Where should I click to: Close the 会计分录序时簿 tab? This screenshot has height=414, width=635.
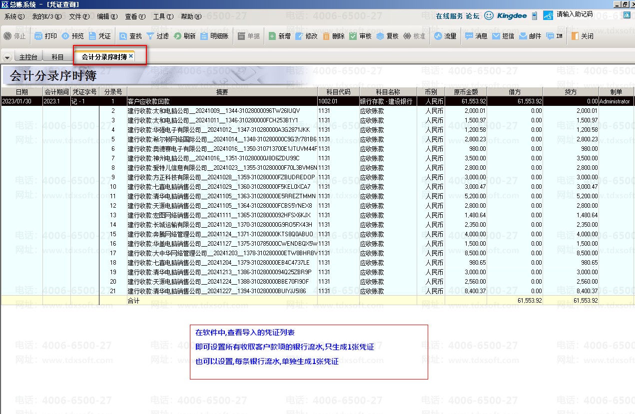(x=131, y=56)
